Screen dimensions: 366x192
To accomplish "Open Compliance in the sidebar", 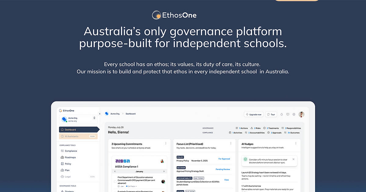I will [x=69, y=151].
